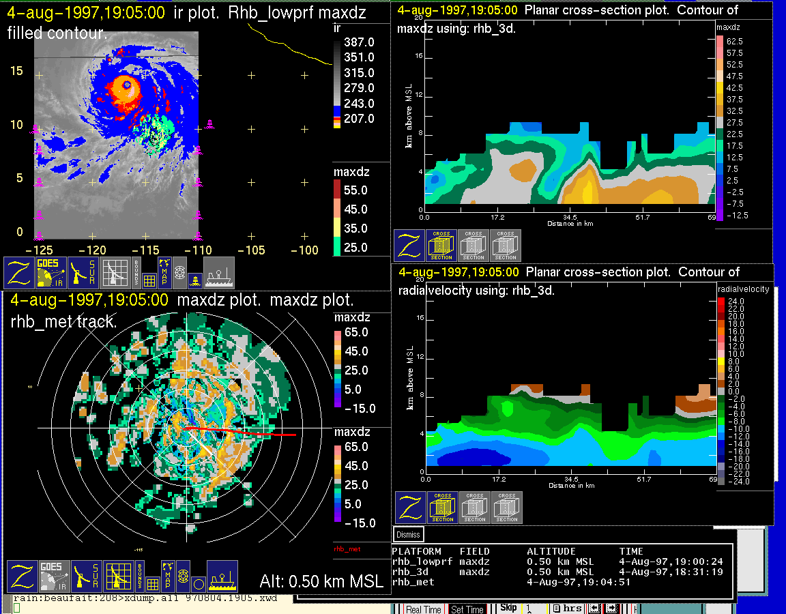Click the Skip value input field

(534, 609)
